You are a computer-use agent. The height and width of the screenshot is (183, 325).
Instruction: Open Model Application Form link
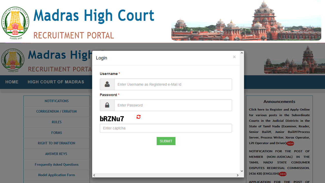tap(57, 175)
